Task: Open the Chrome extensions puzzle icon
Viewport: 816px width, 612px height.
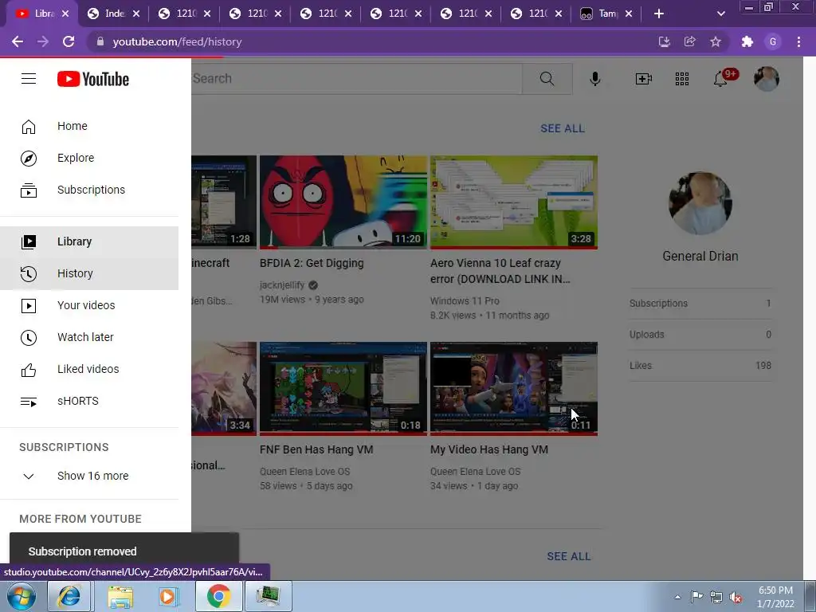Action: tap(747, 41)
